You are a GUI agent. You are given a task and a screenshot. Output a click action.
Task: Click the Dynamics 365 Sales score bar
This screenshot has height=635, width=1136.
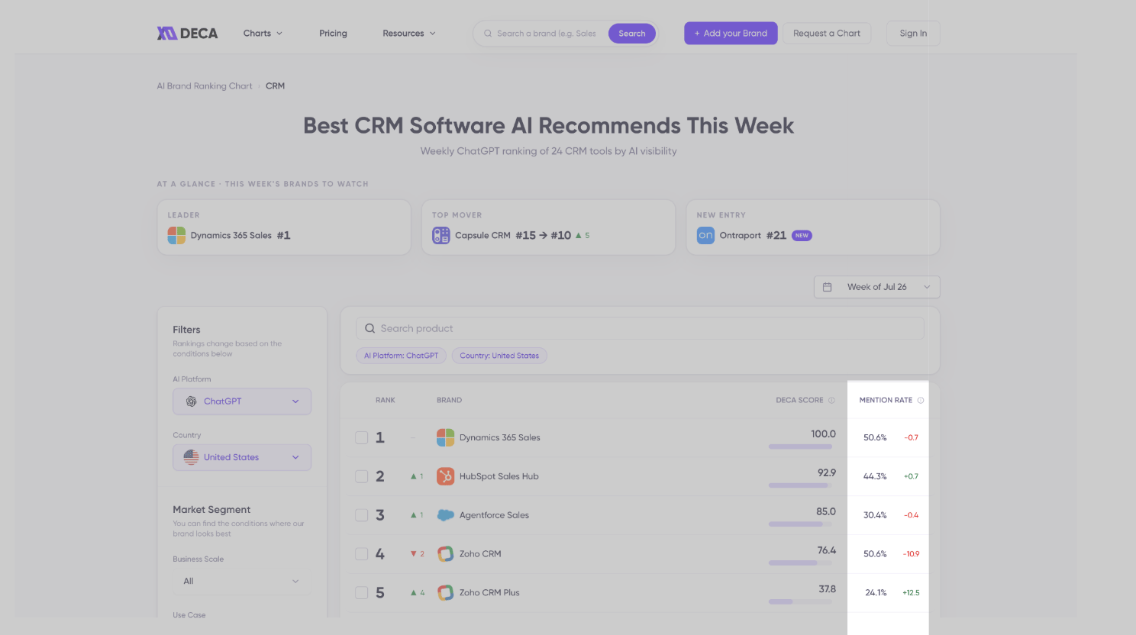point(800,446)
